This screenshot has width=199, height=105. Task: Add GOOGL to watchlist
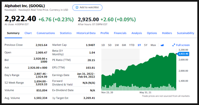click(87, 7)
